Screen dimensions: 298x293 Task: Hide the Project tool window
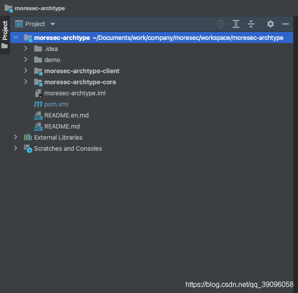[286, 24]
